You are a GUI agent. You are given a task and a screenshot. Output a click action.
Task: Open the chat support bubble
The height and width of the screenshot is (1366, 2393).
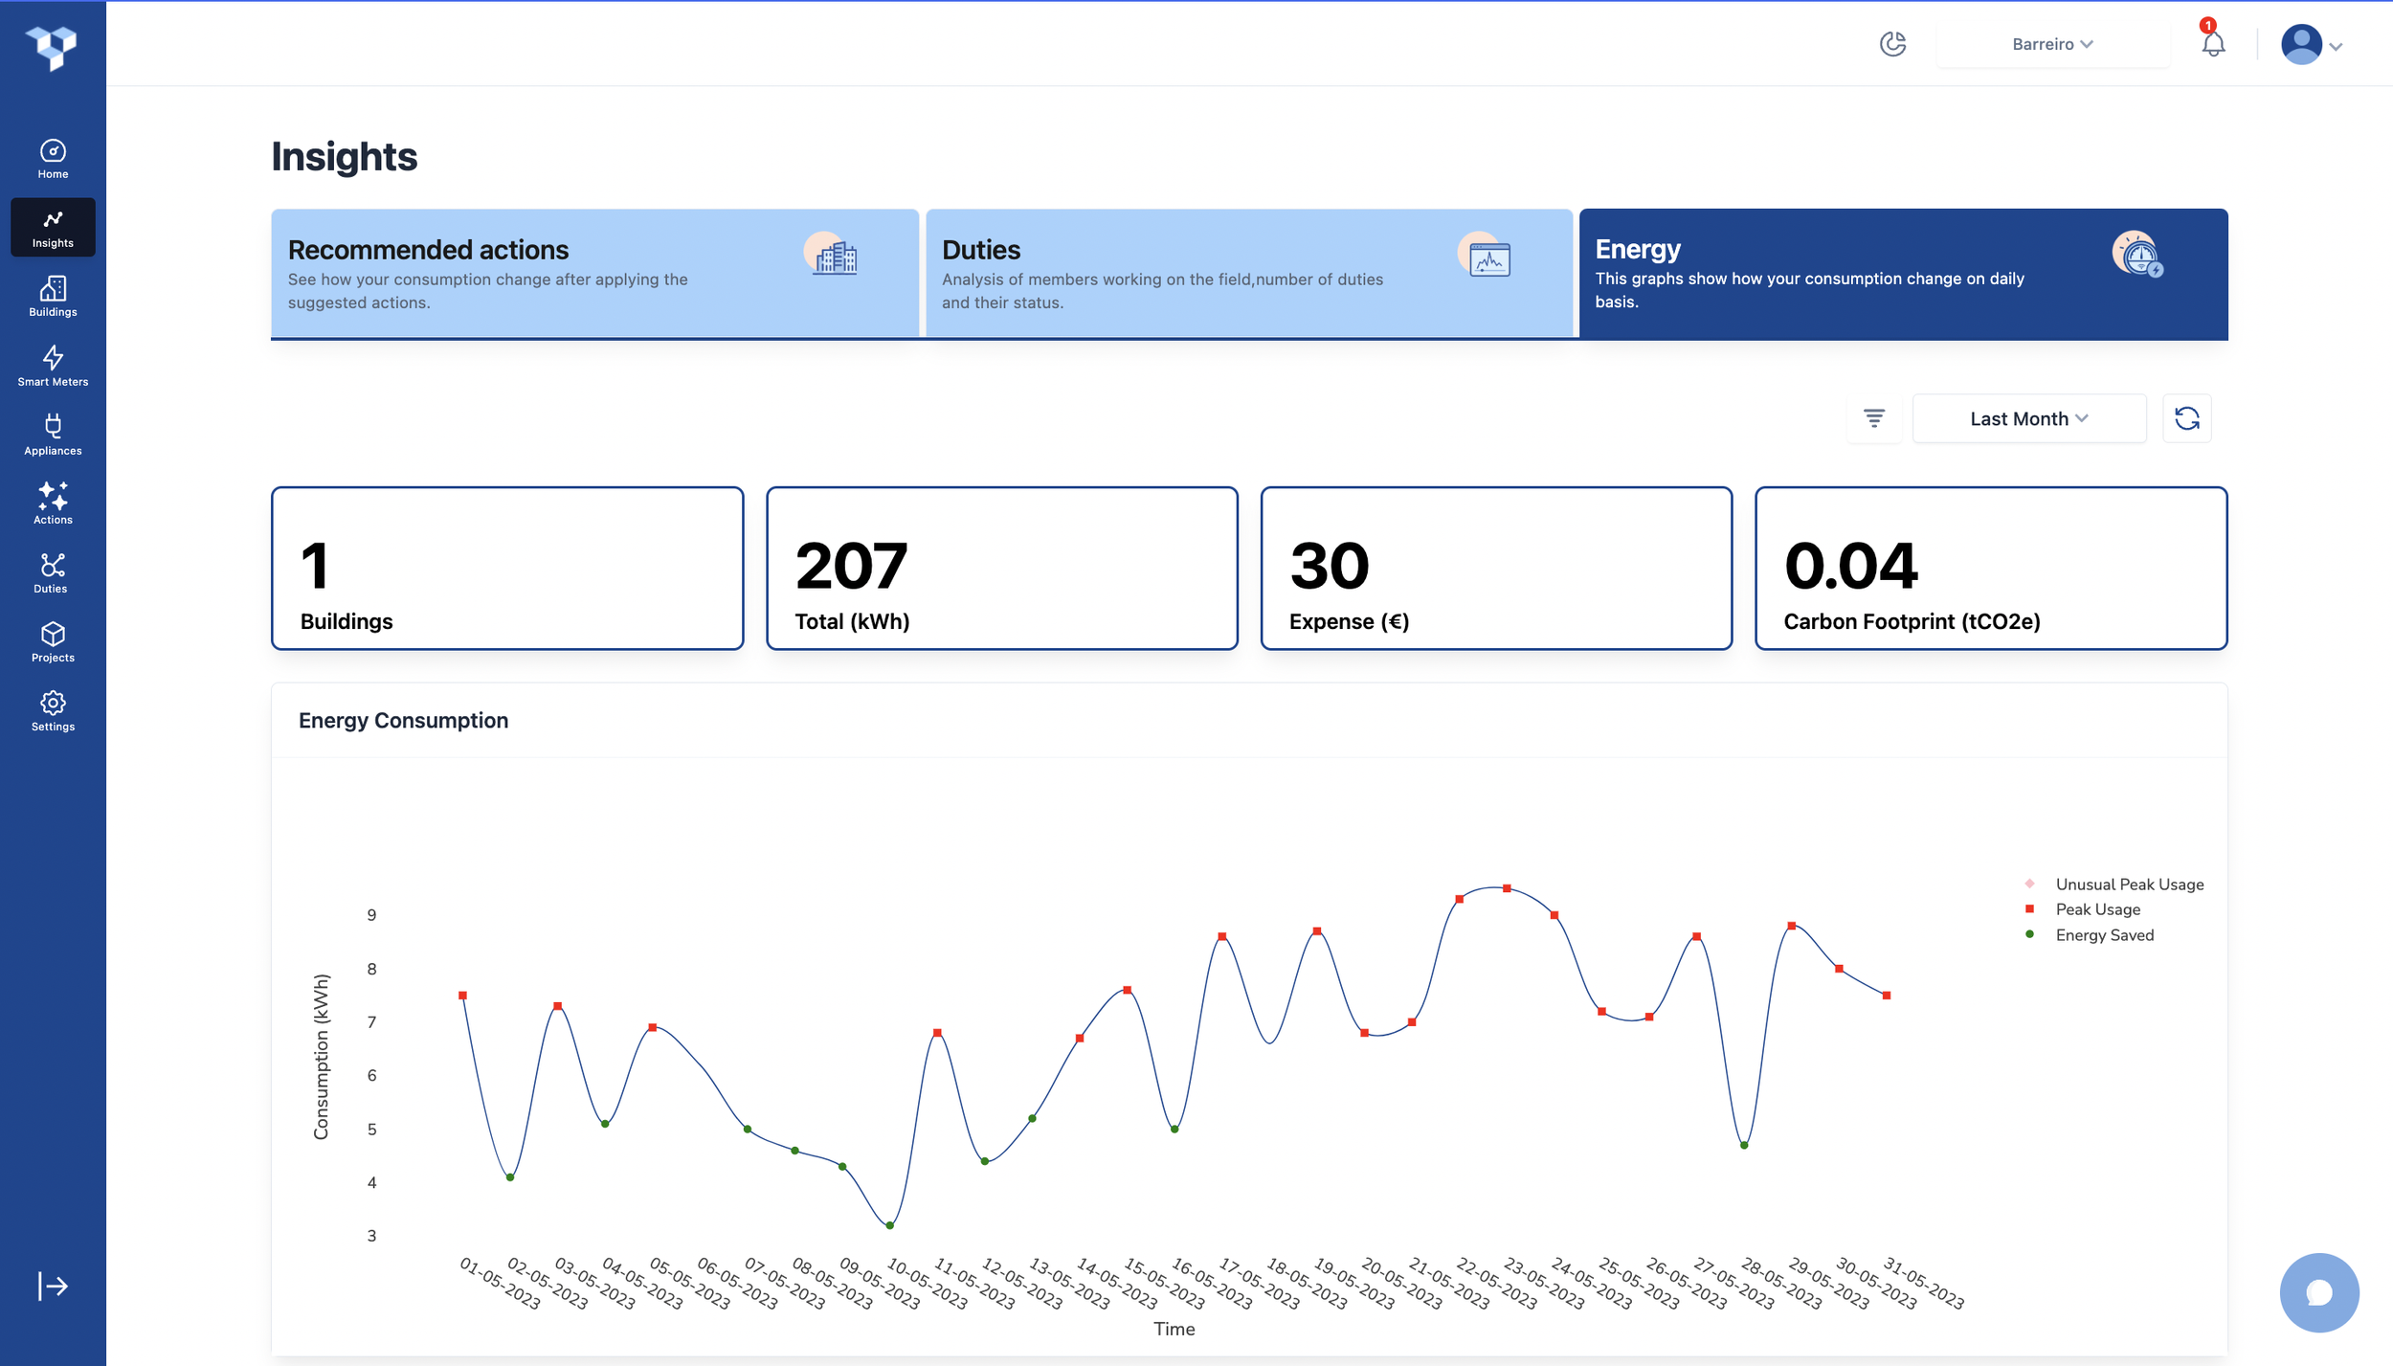pos(2318,1292)
